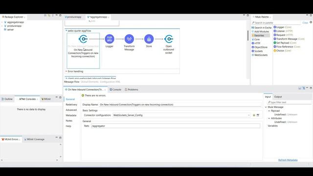Select Help section of properties

pyautogui.click(x=68, y=126)
